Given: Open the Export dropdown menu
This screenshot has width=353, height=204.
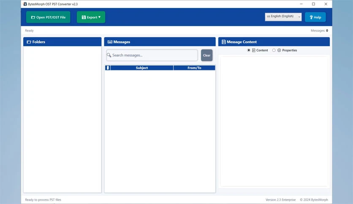Looking at the screenshot, I should point(91,17).
